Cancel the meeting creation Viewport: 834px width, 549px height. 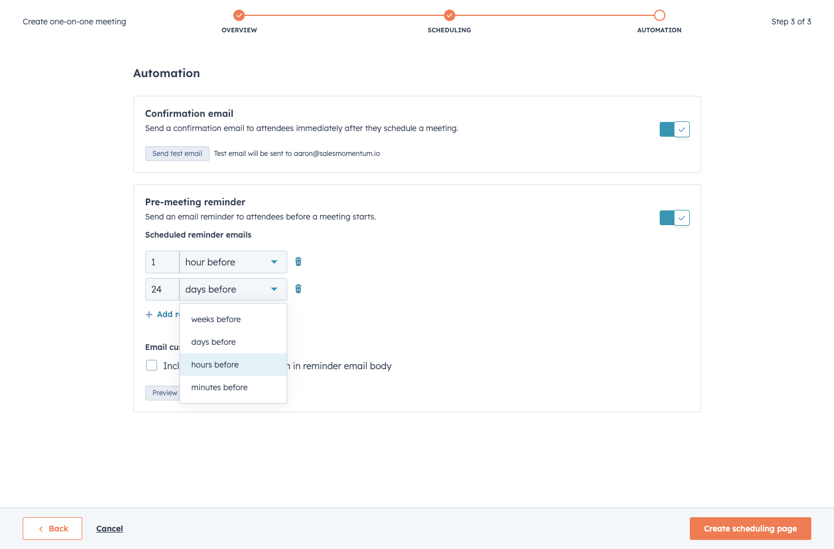point(110,529)
